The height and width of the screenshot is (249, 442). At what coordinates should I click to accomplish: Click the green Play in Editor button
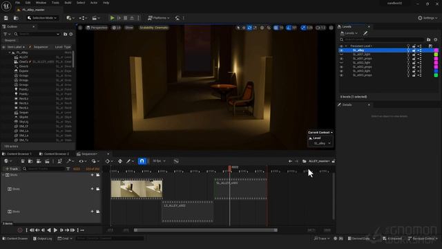coord(112,18)
